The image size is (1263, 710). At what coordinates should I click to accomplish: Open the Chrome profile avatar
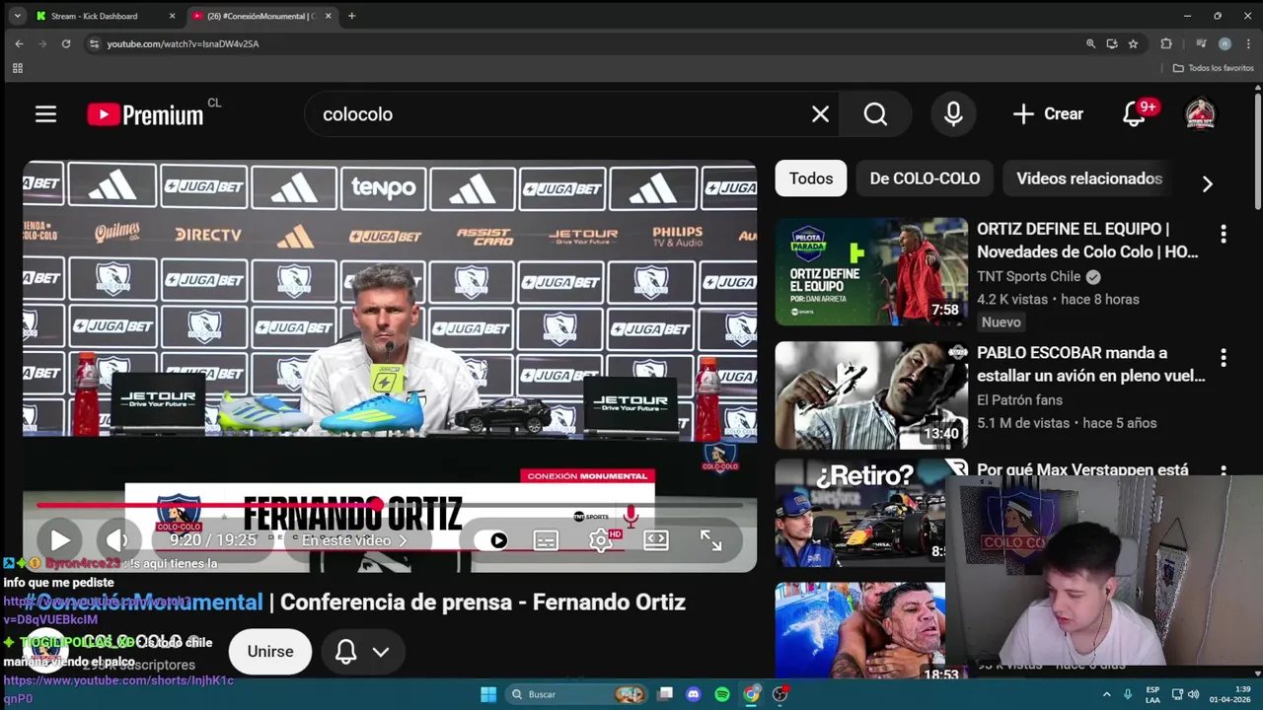click(x=1225, y=43)
